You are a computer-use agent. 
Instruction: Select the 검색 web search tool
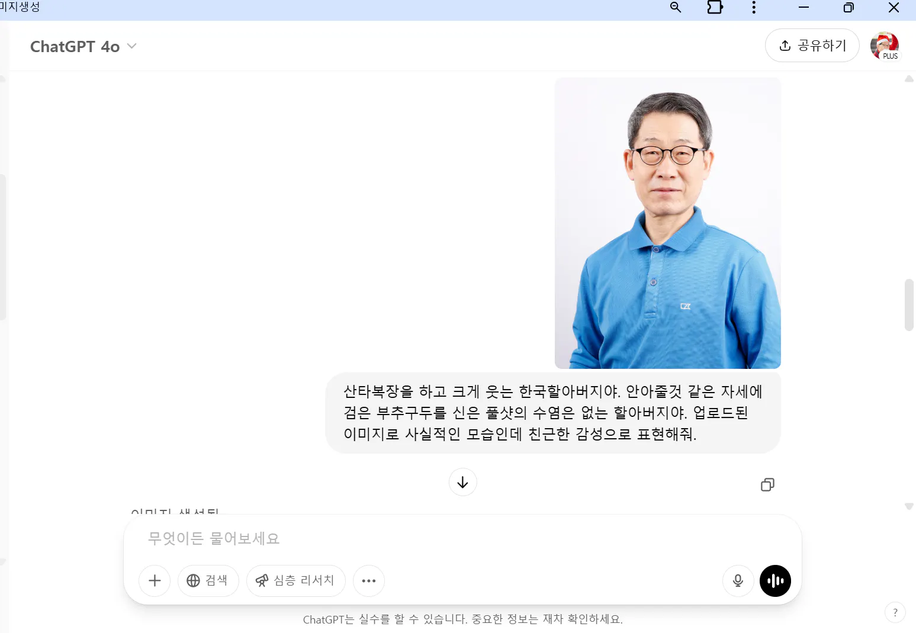208,581
